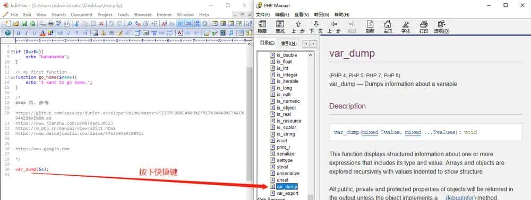531x200 pixels.
Task: Apply Bold from the HTML toolbar
Action: (19, 33)
